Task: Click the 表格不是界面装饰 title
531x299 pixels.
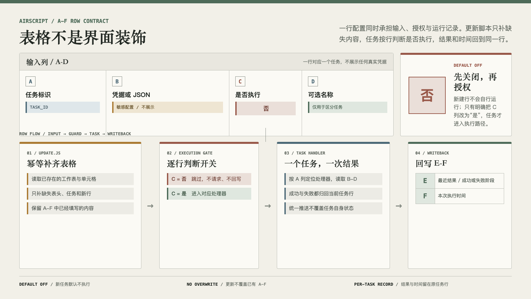Action: pos(83,38)
